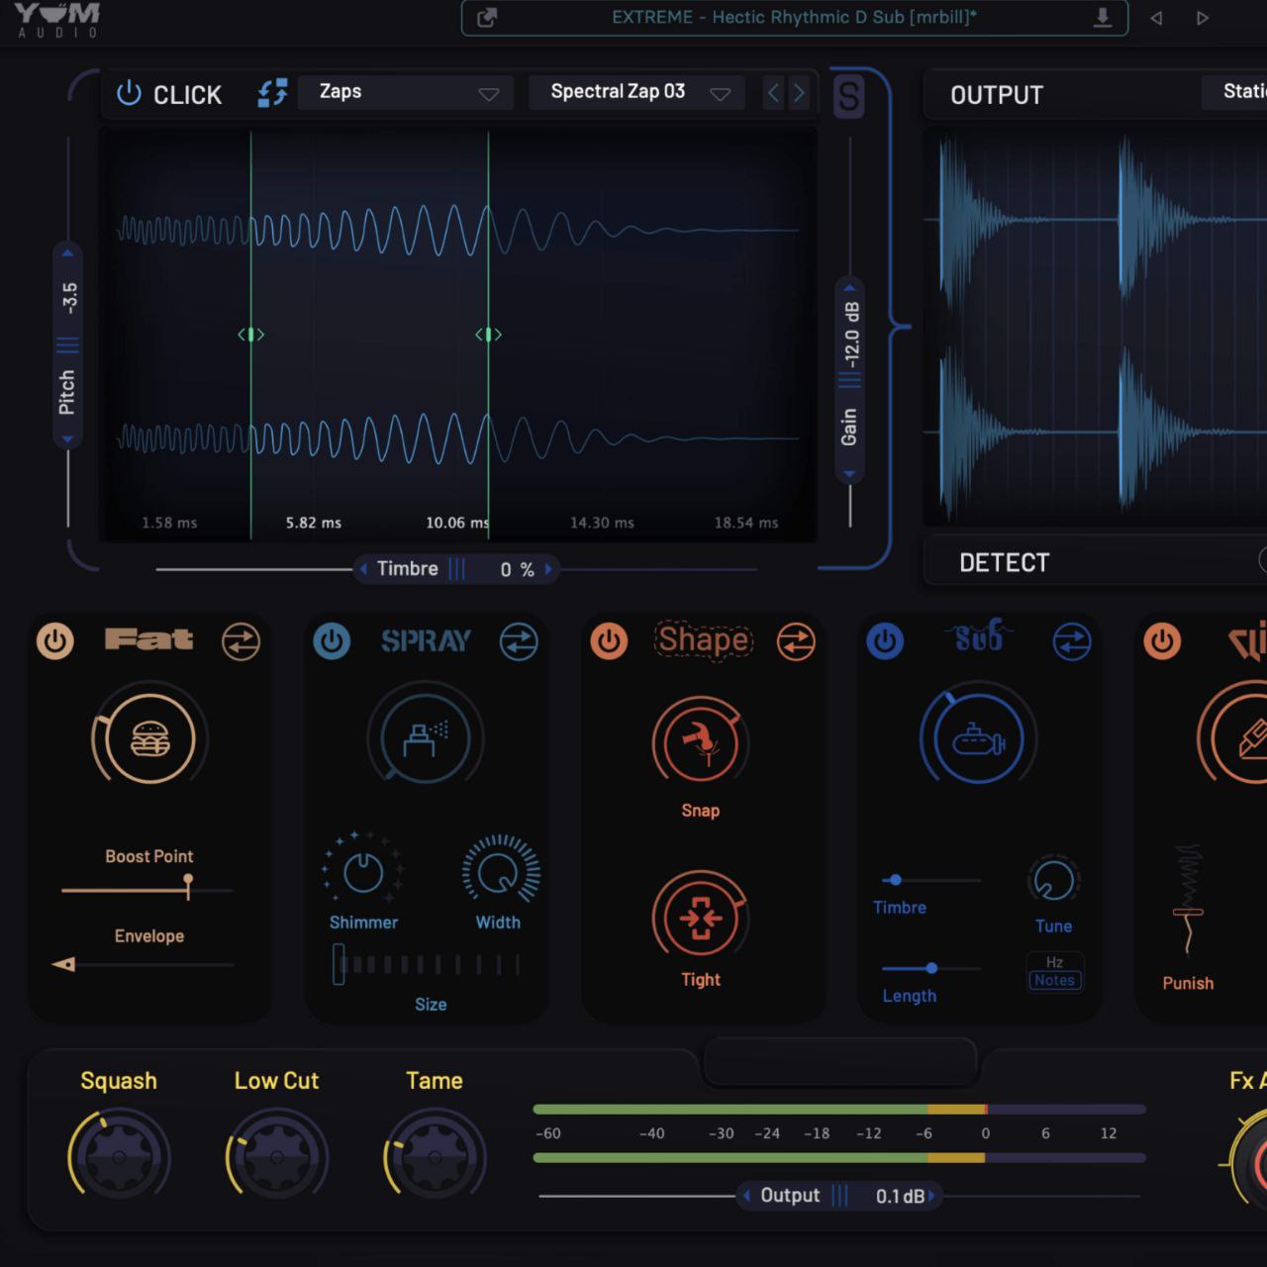Click the save preset download icon

[1102, 18]
